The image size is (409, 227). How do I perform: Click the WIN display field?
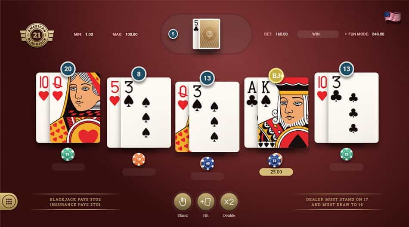[318, 34]
